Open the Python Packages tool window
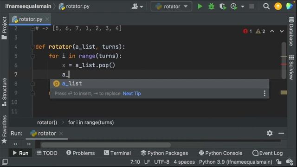 pos(164,153)
